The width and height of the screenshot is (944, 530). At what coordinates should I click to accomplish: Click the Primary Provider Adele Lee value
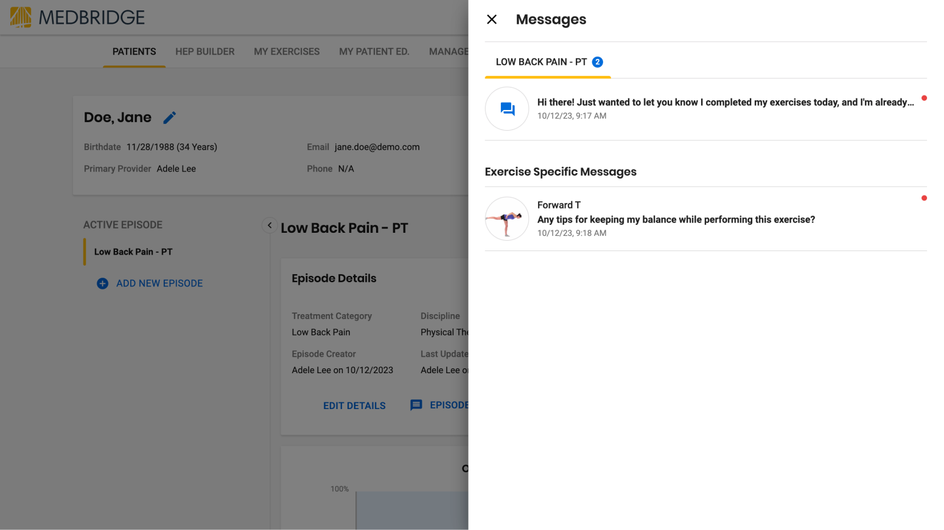click(176, 169)
